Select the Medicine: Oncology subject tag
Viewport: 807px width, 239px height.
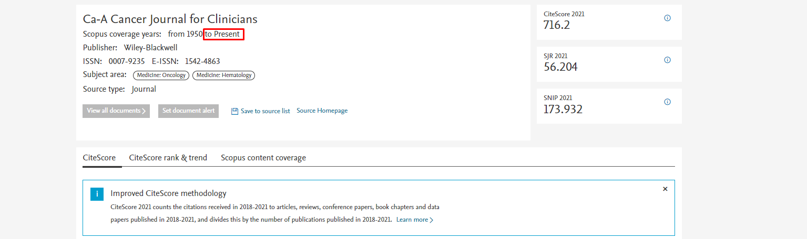point(161,75)
